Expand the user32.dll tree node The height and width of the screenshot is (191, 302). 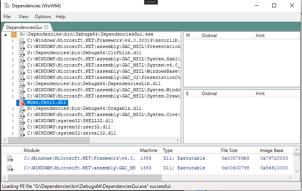(x=13, y=127)
